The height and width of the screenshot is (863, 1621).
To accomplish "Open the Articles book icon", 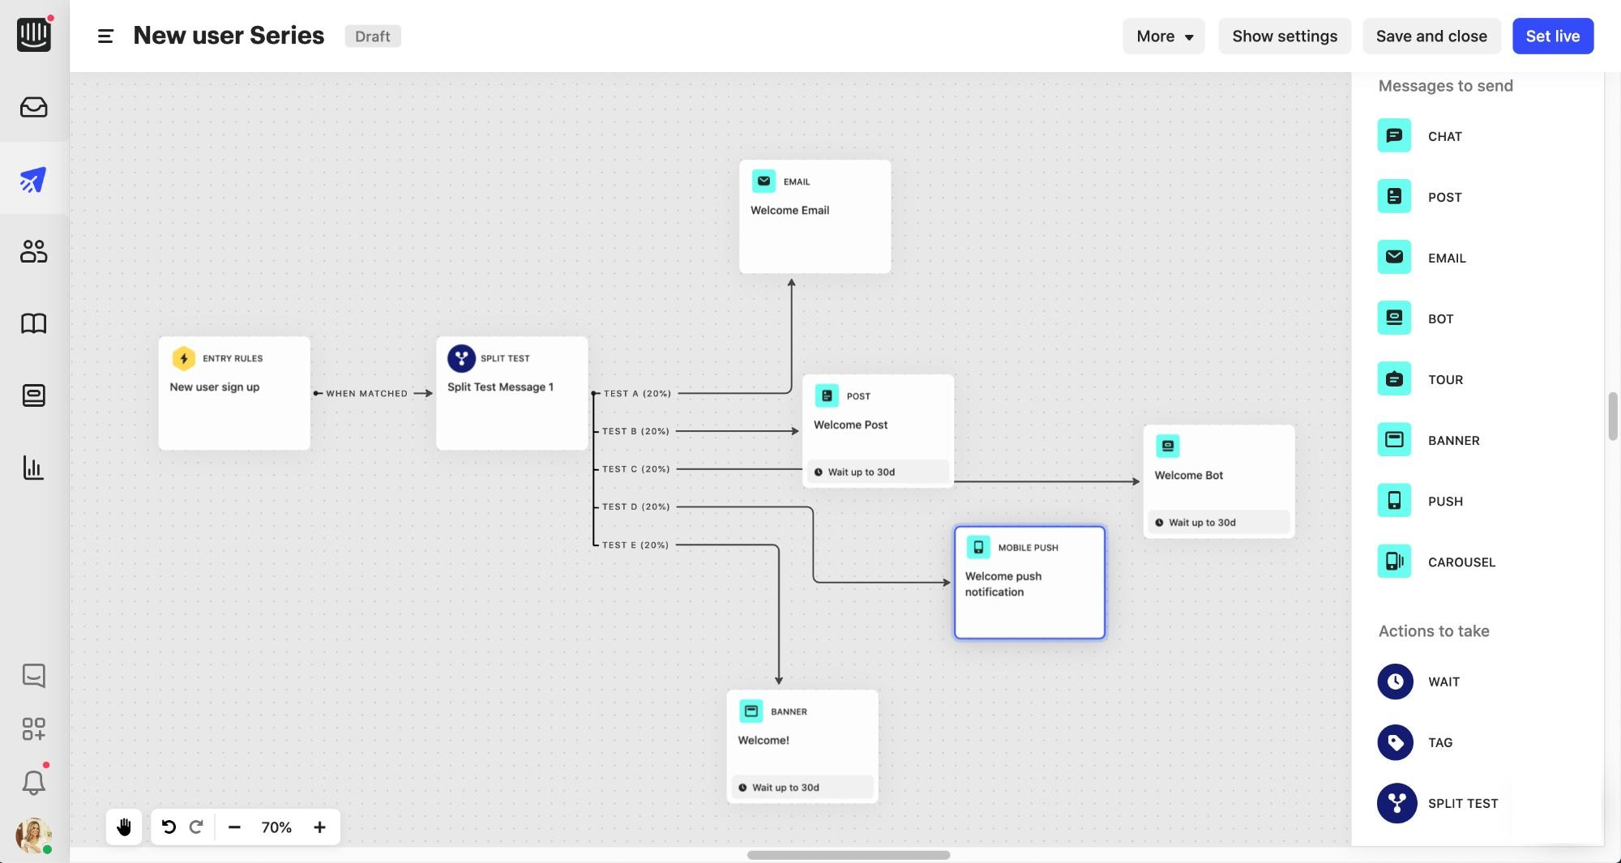I will tap(33, 323).
